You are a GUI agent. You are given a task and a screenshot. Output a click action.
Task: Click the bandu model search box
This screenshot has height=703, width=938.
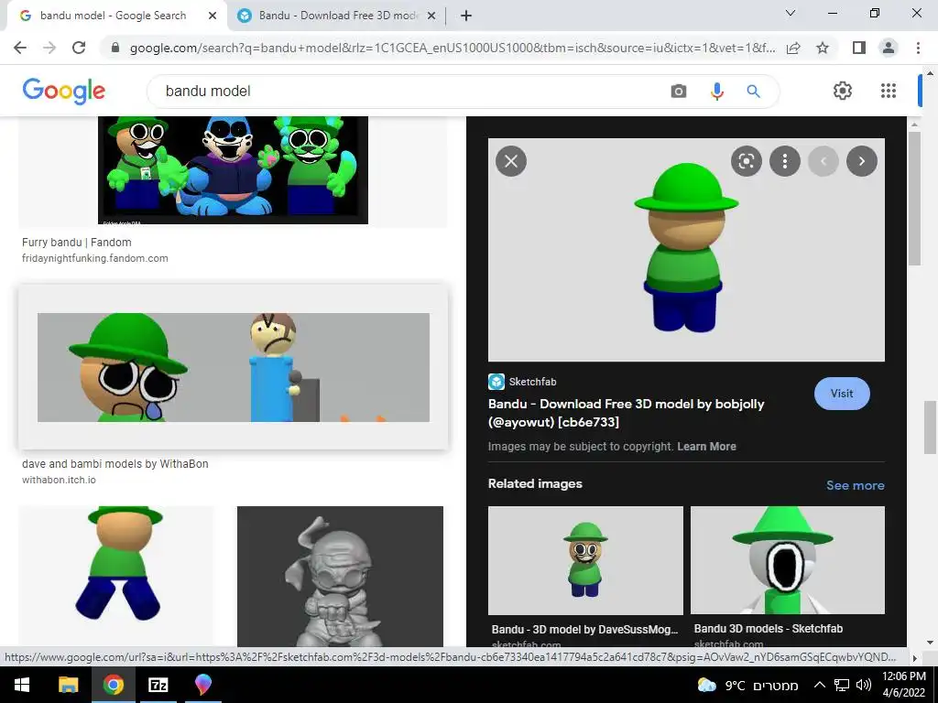(x=407, y=91)
